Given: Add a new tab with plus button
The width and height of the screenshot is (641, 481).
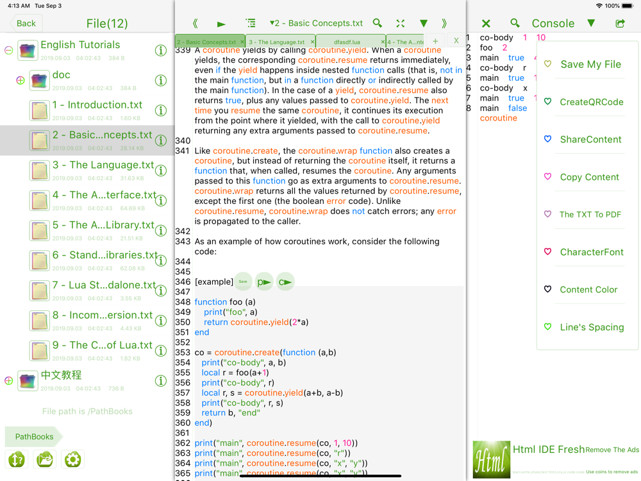Looking at the screenshot, I should [435, 41].
